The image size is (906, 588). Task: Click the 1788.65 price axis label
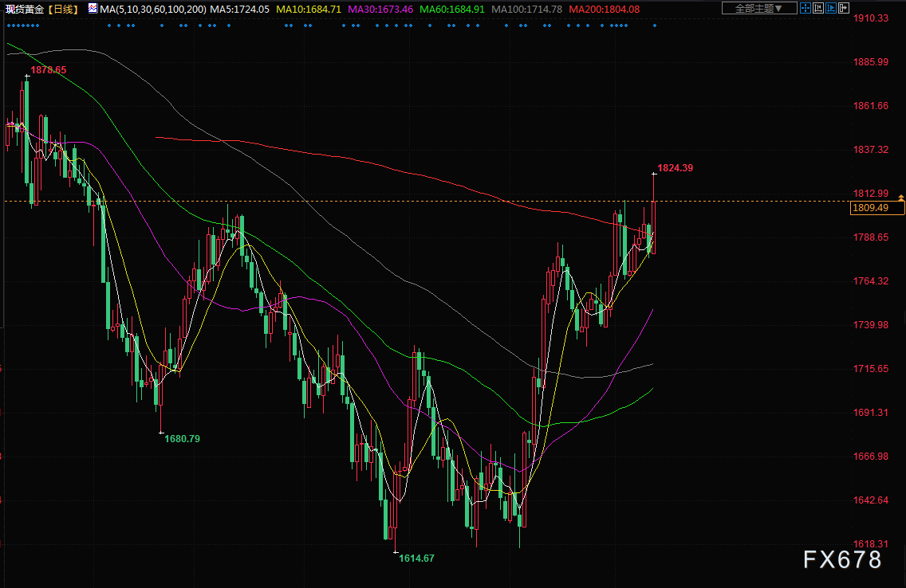click(x=871, y=237)
